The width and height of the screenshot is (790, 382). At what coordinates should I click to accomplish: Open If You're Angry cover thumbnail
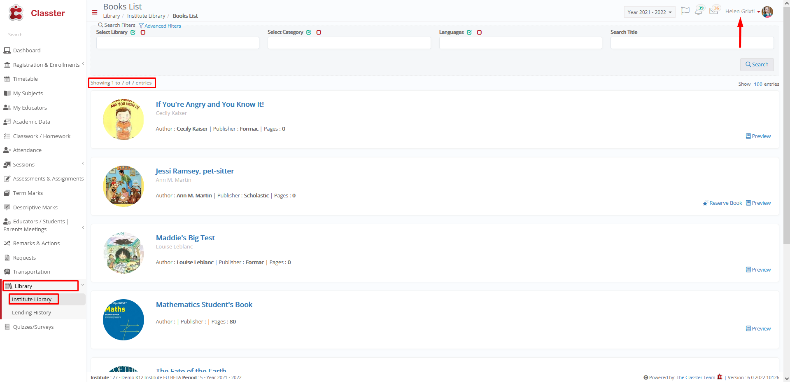coord(124,120)
